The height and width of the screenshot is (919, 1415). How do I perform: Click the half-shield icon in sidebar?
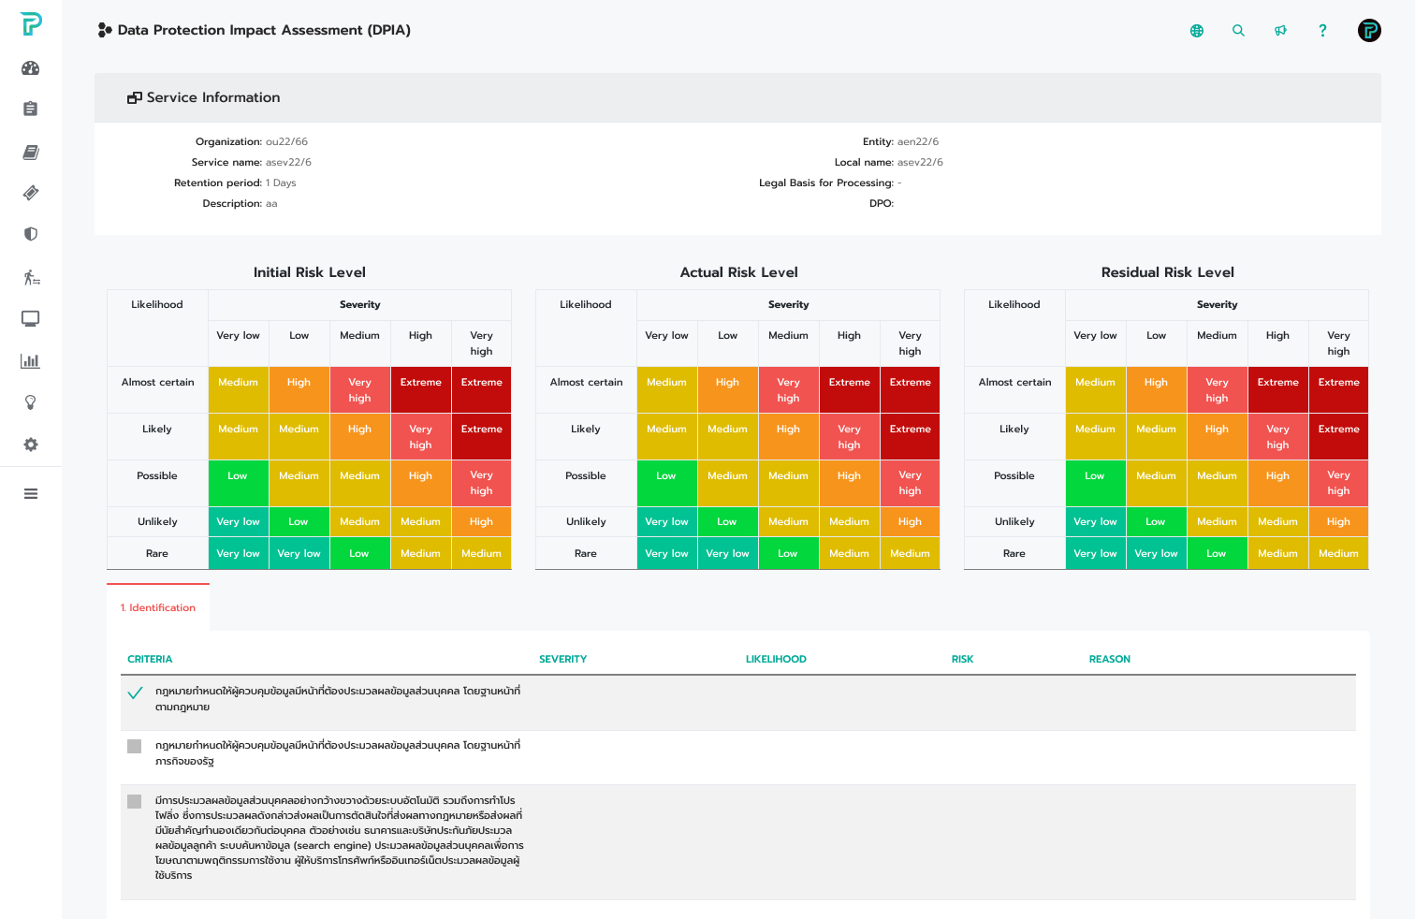[x=30, y=234]
